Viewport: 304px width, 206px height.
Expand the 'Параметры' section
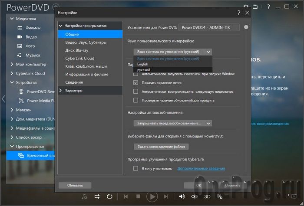point(73,90)
